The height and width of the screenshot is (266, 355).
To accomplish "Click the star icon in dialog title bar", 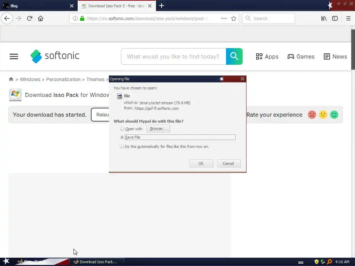I will tap(222, 79).
